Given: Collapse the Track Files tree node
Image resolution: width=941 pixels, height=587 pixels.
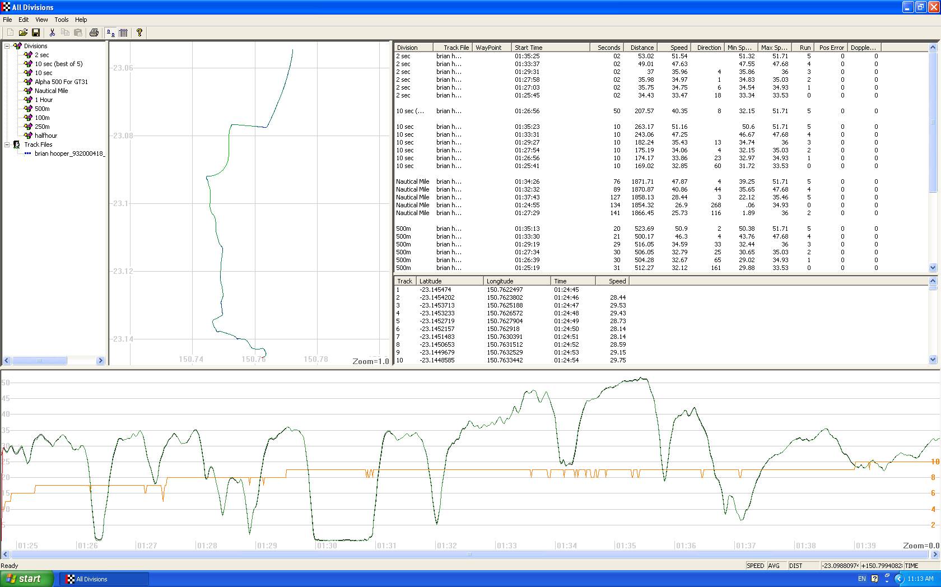Looking at the screenshot, I should click(7, 145).
